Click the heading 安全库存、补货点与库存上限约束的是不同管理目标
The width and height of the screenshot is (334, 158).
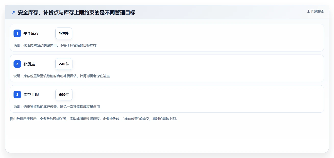(77, 12)
